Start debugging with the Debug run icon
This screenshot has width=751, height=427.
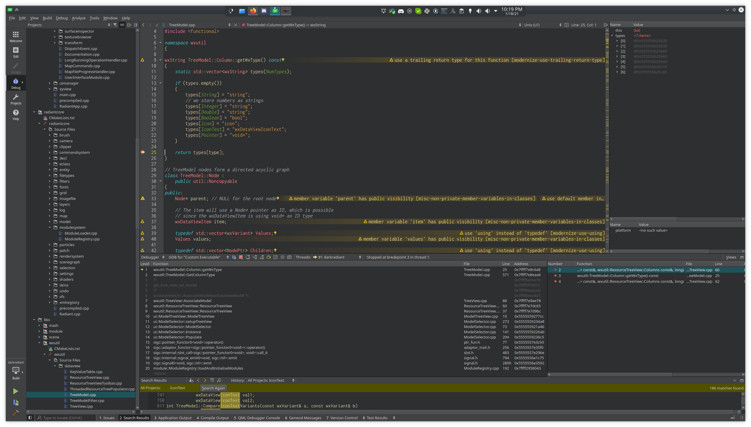(x=16, y=402)
